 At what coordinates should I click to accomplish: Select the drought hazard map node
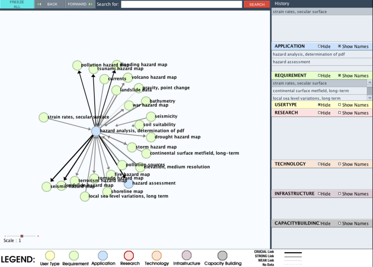[x=151, y=137]
